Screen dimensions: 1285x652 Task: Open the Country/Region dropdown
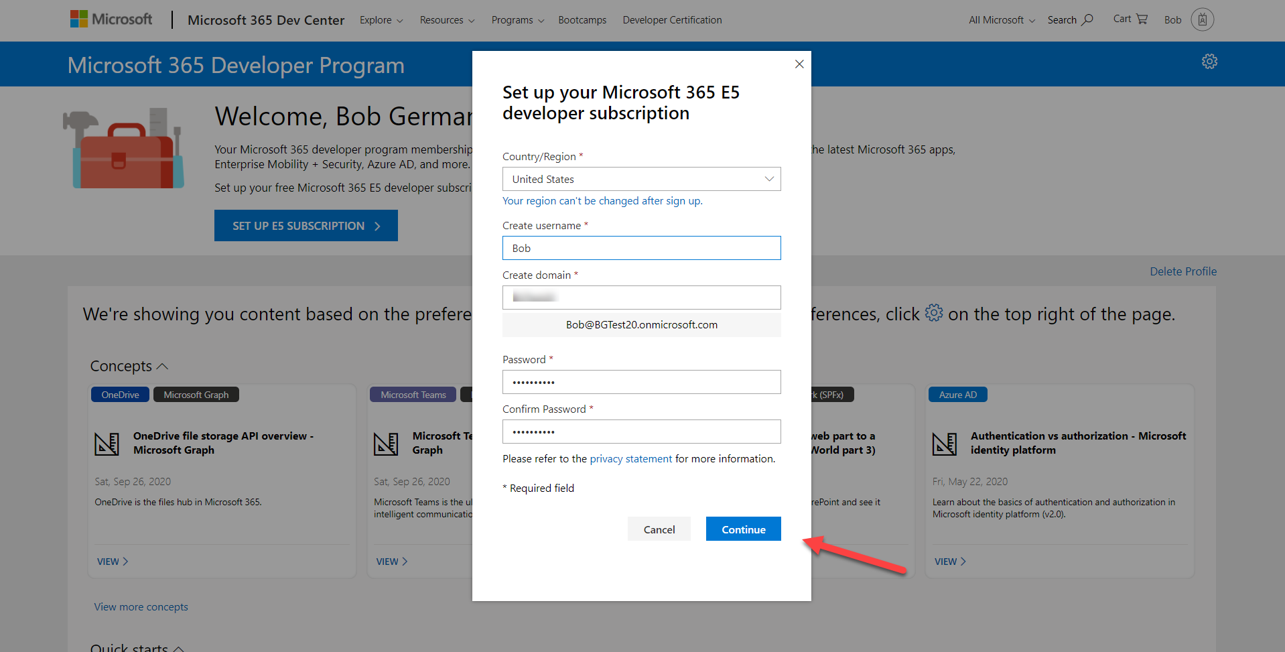tap(642, 179)
